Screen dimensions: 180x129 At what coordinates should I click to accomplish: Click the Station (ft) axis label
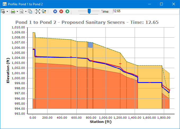point(101,122)
